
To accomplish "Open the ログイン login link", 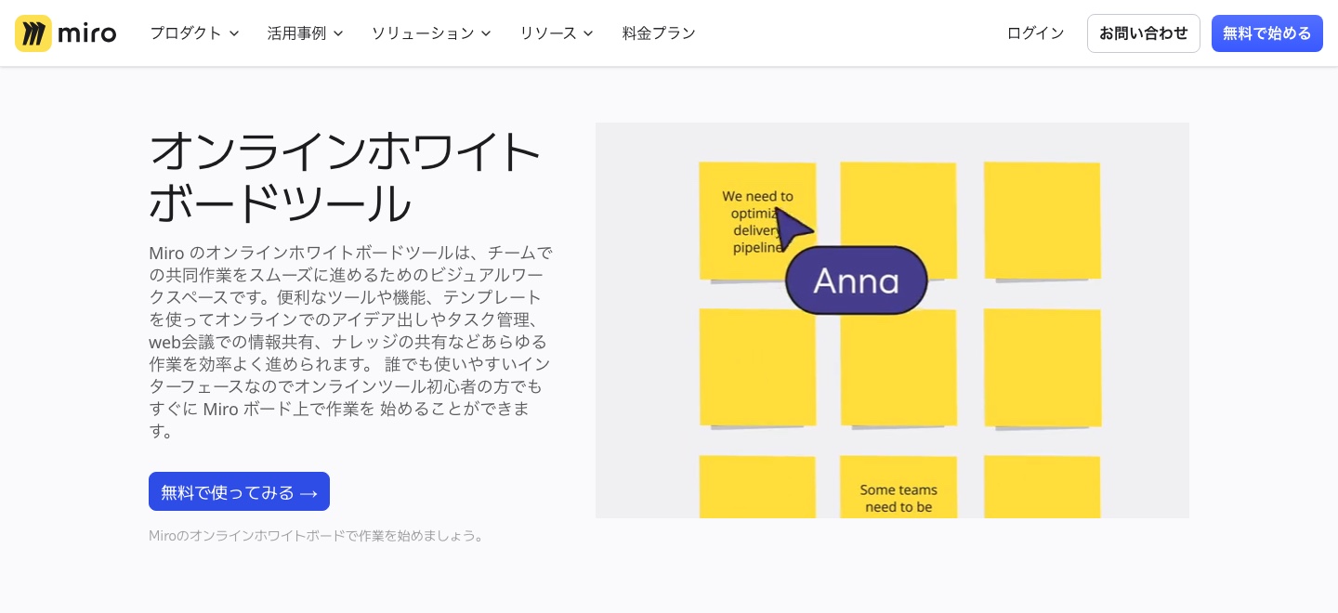I will 1036,33.
